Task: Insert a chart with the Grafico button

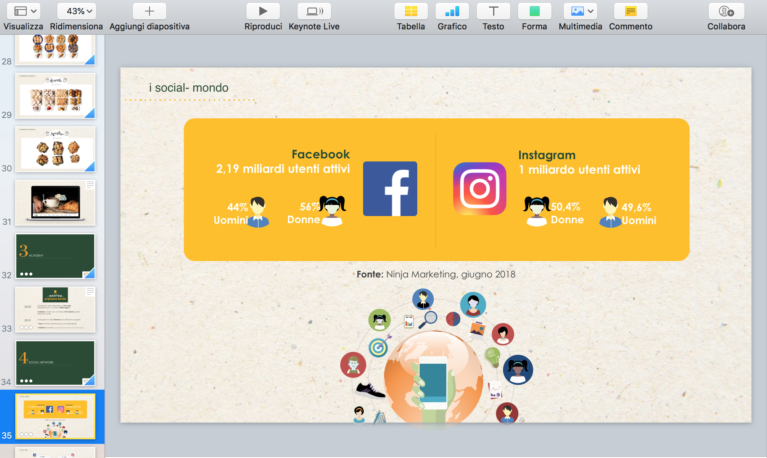Action: click(x=452, y=11)
